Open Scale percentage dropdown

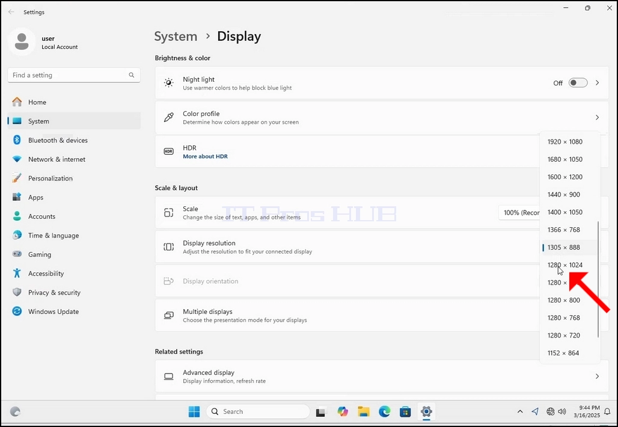click(519, 212)
